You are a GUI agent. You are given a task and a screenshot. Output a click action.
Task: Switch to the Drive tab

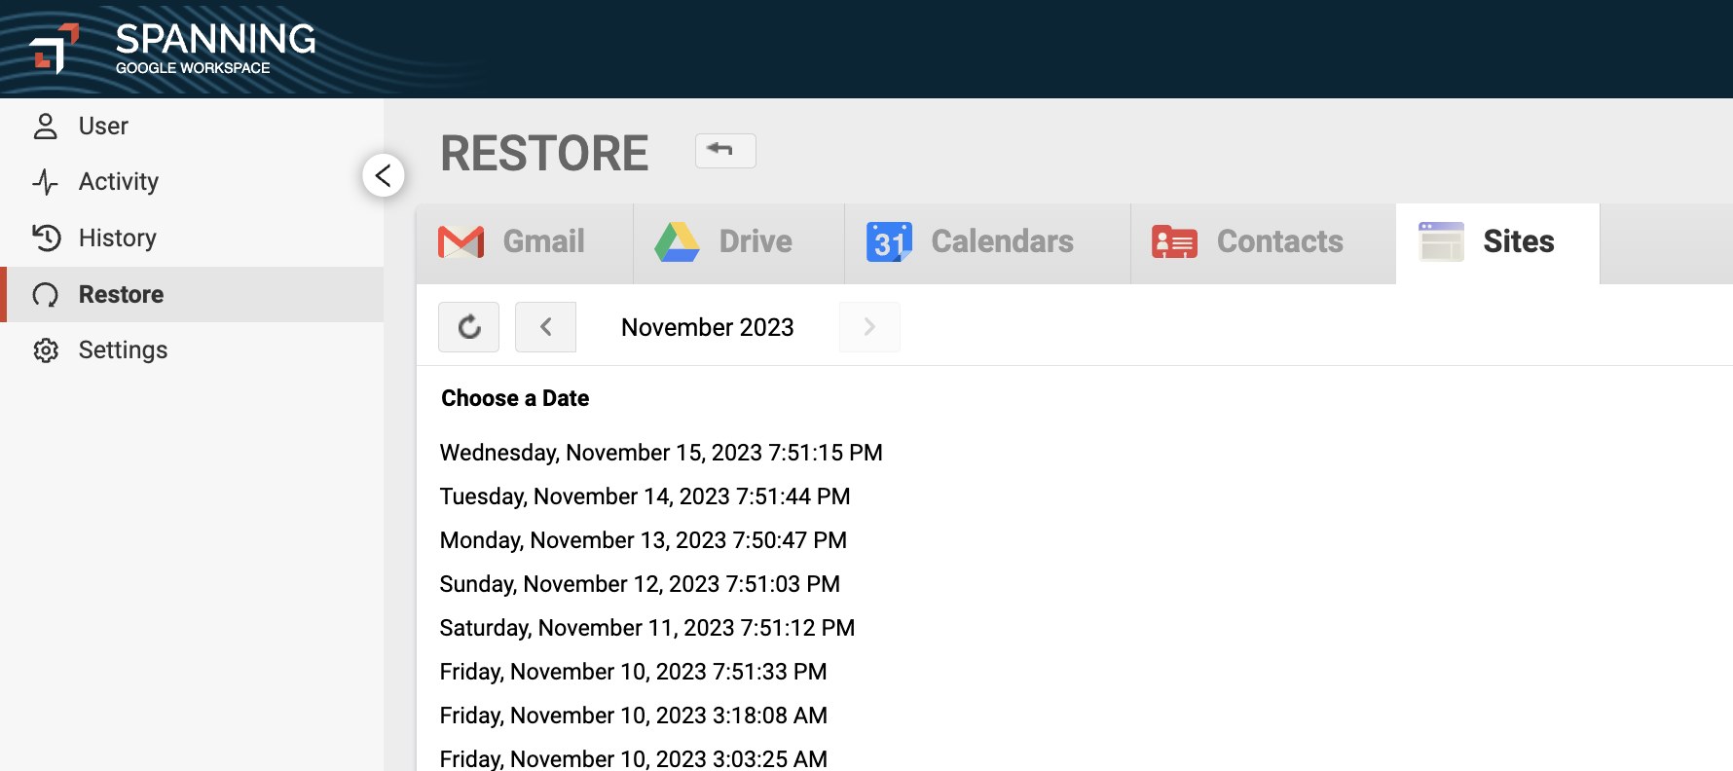click(739, 242)
